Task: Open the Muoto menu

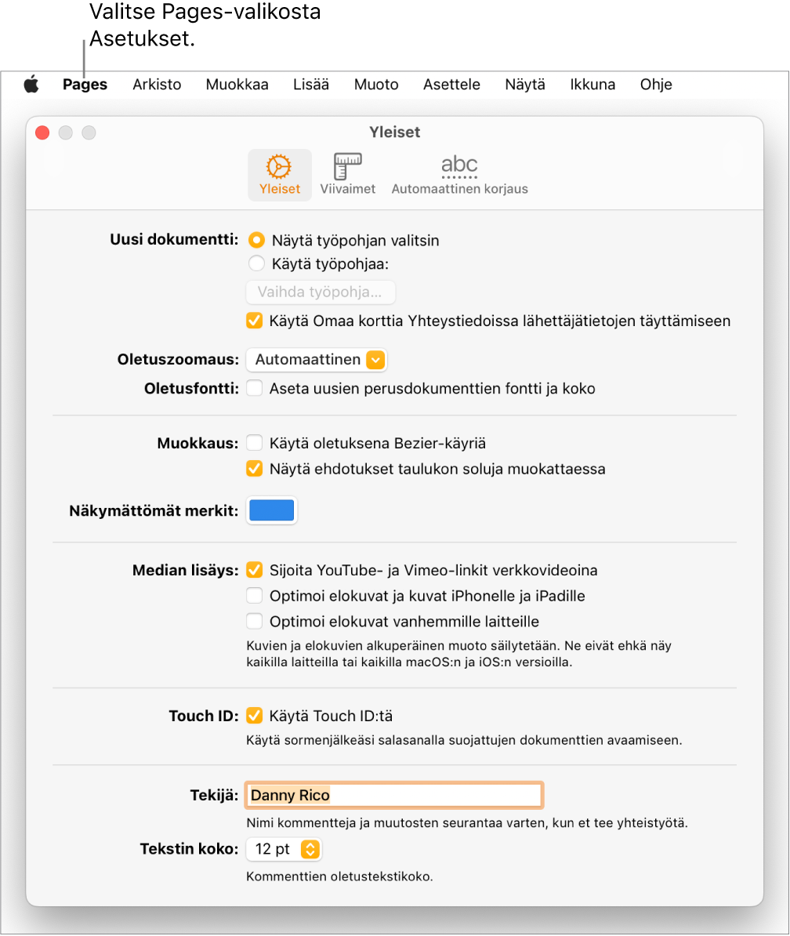Action: point(376,84)
